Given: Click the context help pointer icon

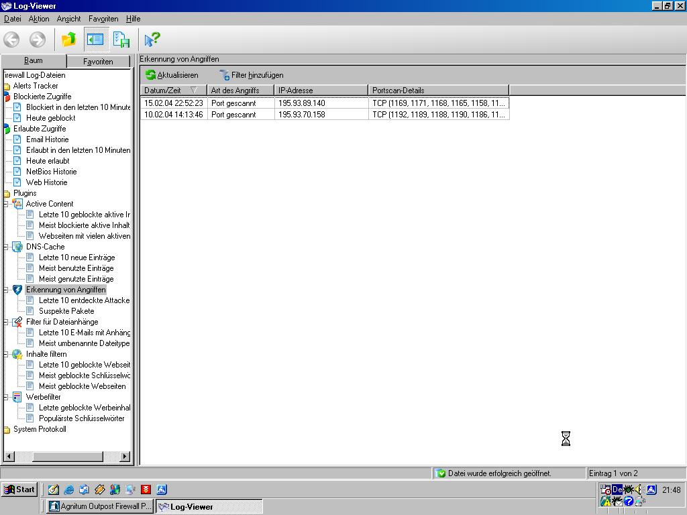Looking at the screenshot, I should [x=152, y=40].
